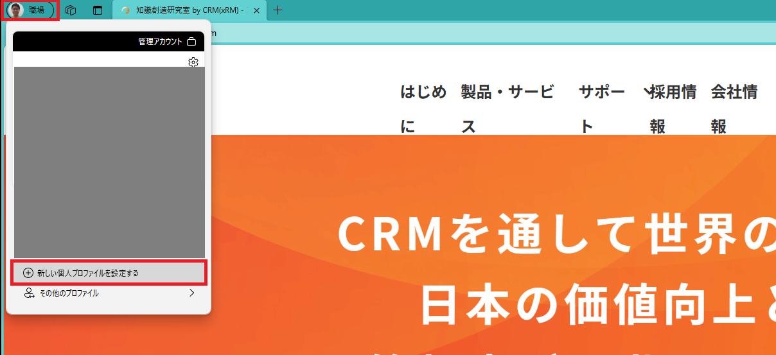This screenshot has height=355, width=776.
Task: Select 新しい個人プロファイルを設定する
Action: tap(109, 273)
